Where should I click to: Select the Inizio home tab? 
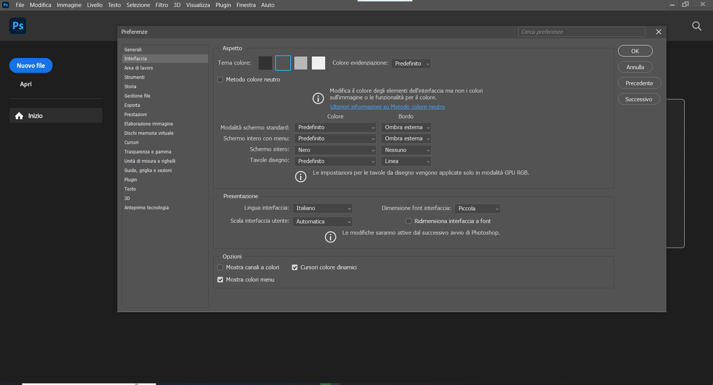(56, 115)
